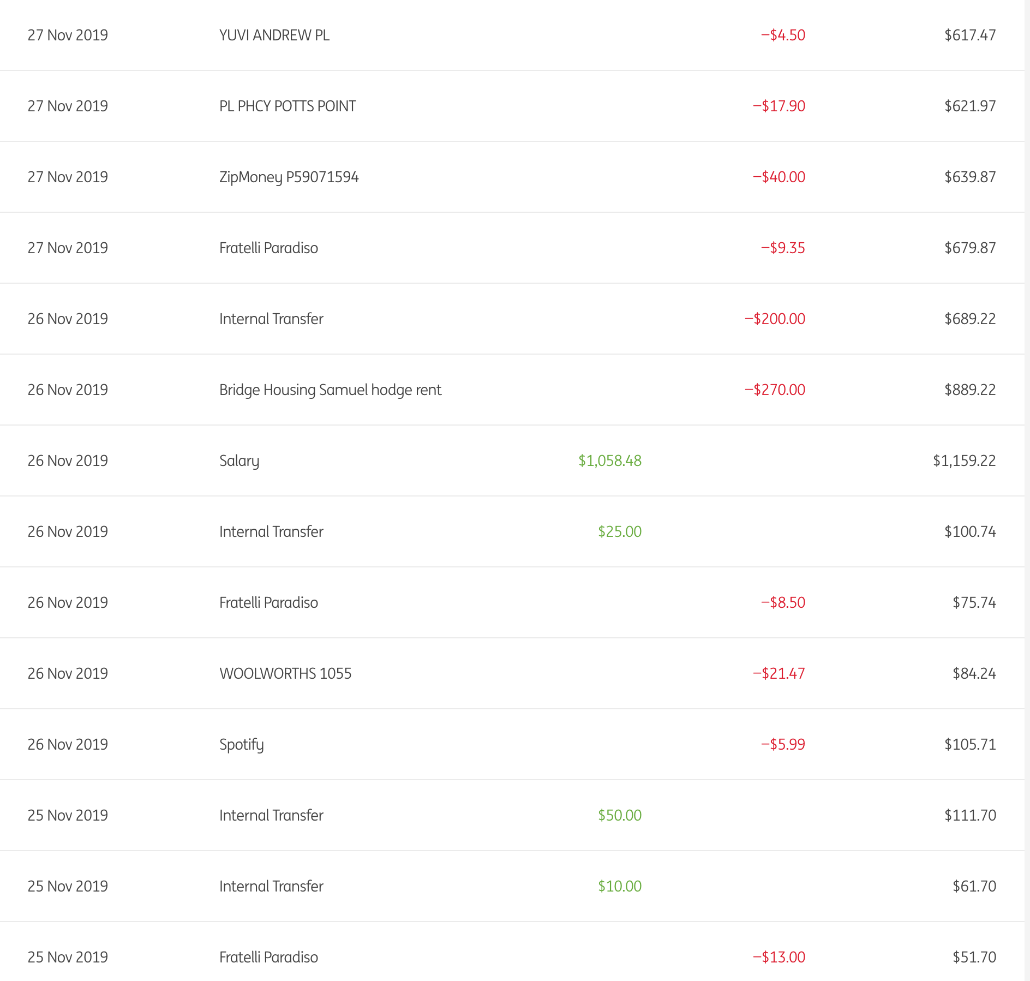Click the $25.00 Internal Transfer credit amount
Viewport: 1030px width, 981px height.
click(x=619, y=532)
